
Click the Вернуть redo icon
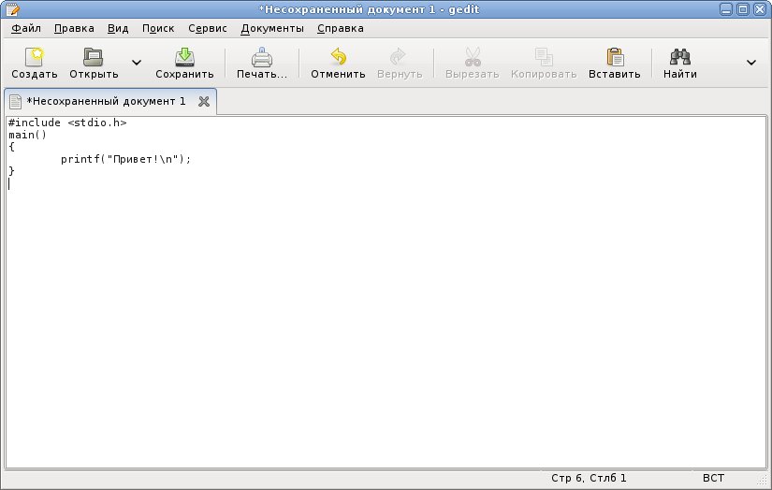[x=399, y=57]
